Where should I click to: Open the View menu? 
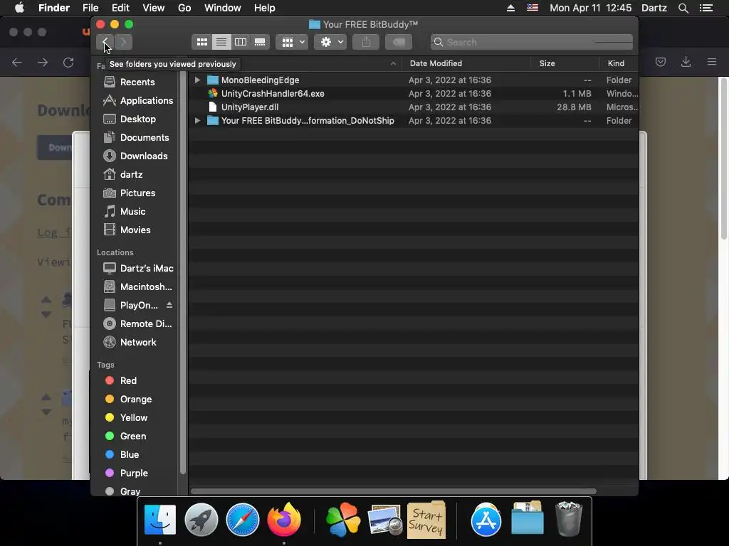click(154, 8)
